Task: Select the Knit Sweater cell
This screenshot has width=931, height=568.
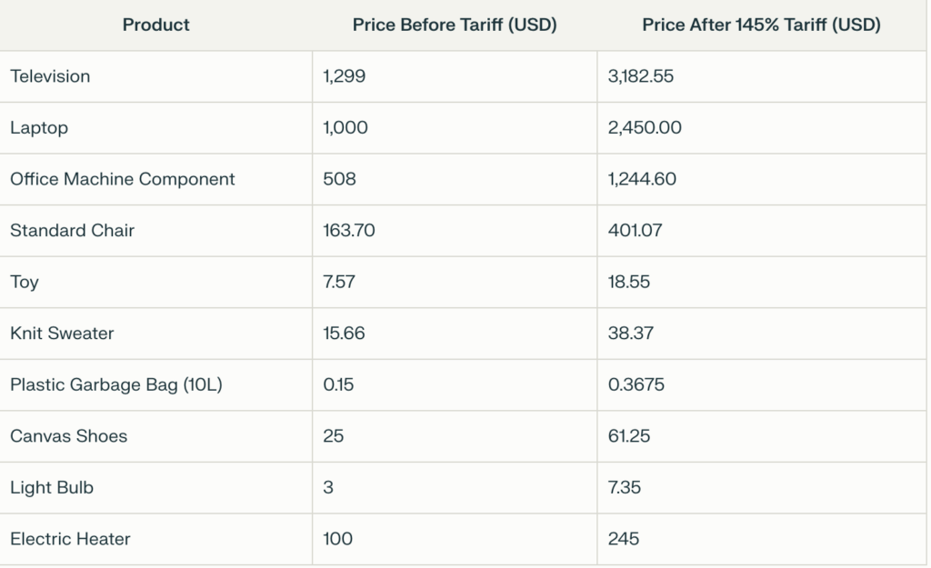Action: tap(62, 334)
